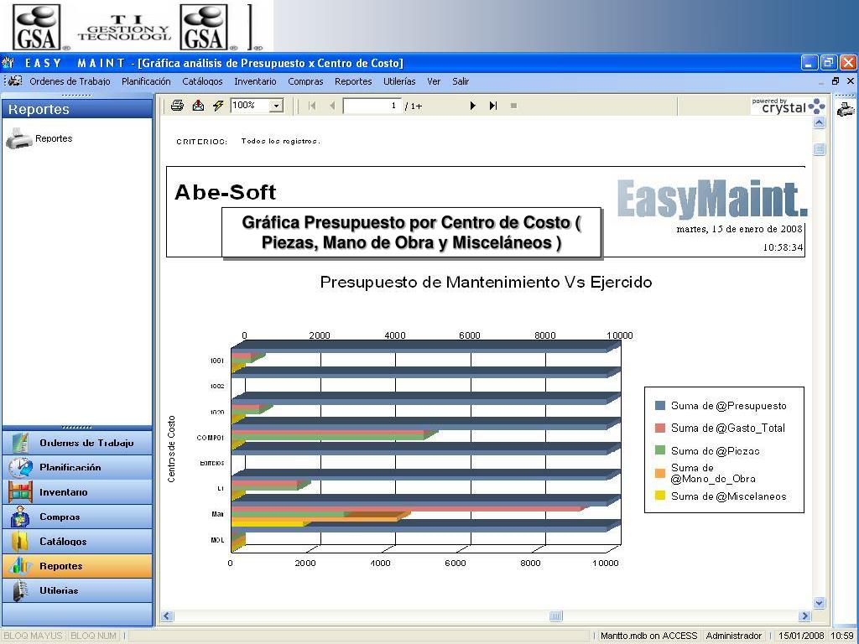
Task: Open the Inventario menu
Action: pyautogui.click(x=255, y=81)
